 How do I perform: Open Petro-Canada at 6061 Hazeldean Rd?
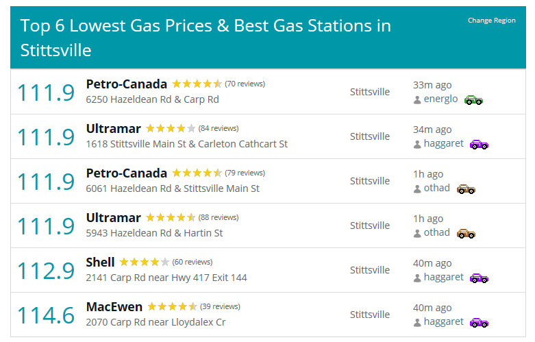pyautogui.click(x=126, y=173)
